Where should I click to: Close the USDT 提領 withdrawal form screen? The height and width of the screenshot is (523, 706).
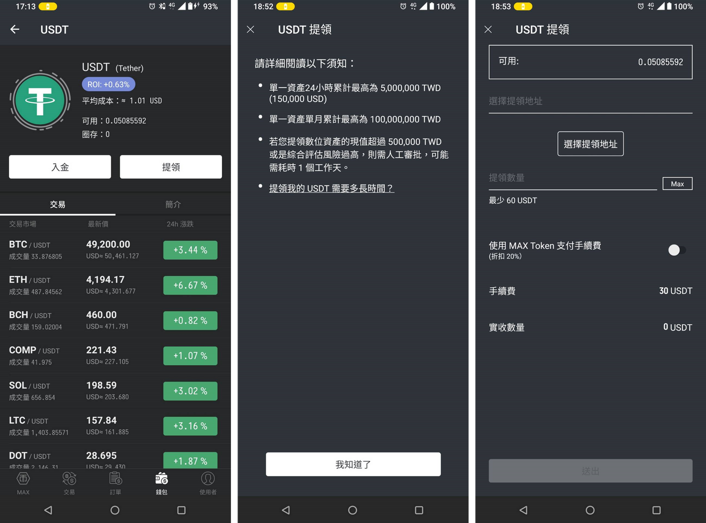pyautogui.click(x=488, y=29)
